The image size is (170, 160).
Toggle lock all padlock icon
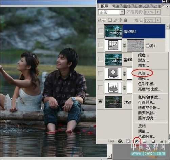point(126,20)
